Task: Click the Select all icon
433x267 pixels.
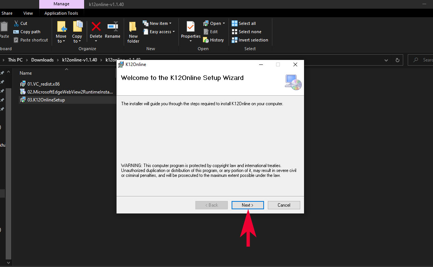Action: 235,23
